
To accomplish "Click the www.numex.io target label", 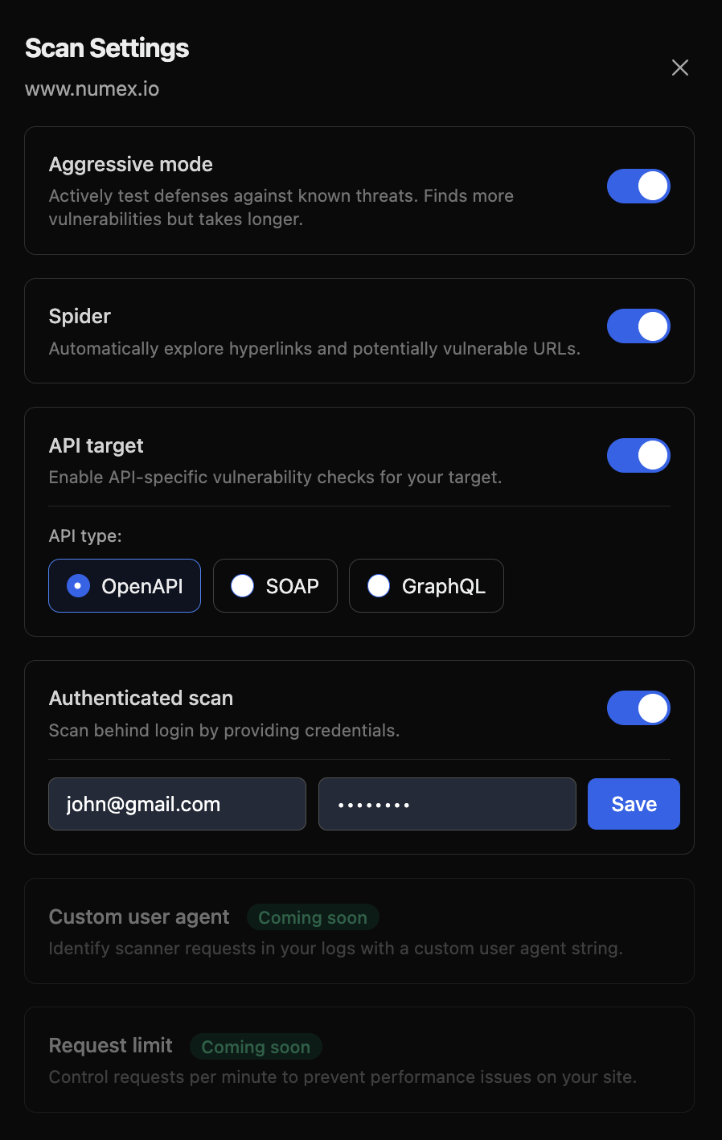I will pyautogui.click(x=92, y=88).
